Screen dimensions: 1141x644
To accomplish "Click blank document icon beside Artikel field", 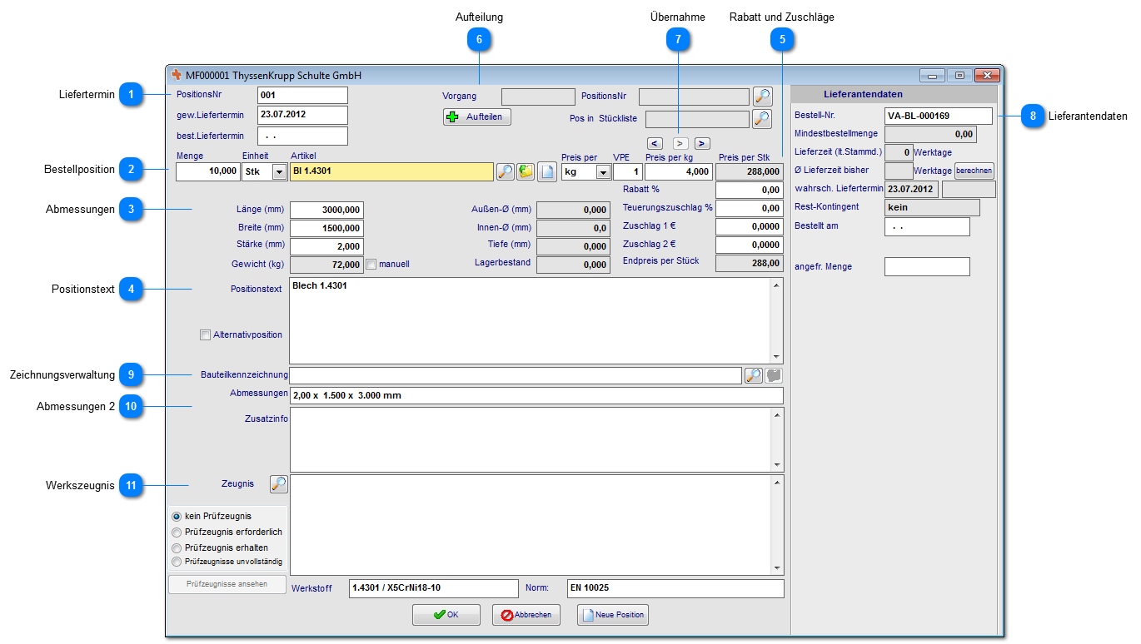I will [546, 172].
